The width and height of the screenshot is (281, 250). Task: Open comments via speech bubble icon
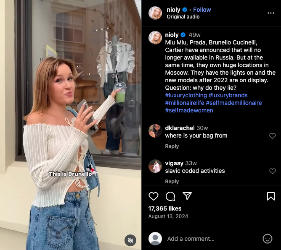coord(170,196)
